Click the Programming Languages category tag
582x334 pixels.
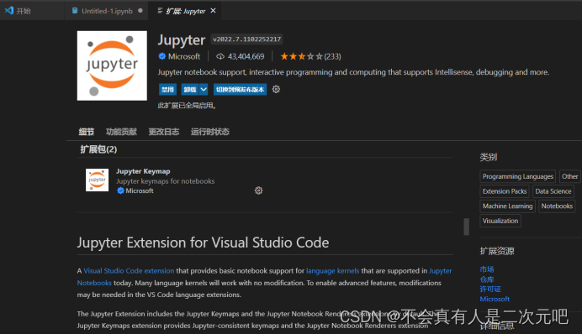[518, 176]
